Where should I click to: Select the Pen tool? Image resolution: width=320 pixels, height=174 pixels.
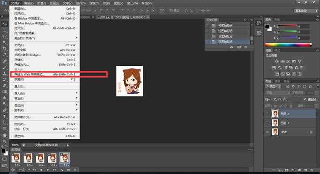point(5,111)
